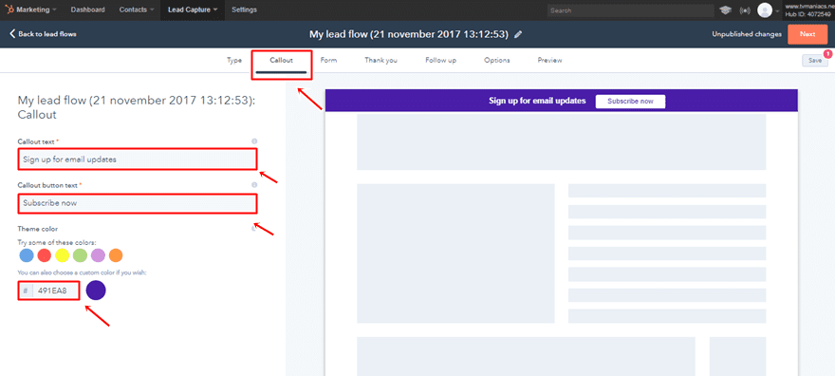835x376 pixels.
Task: Switch to the Form tab
Action: tap(328, 60)
